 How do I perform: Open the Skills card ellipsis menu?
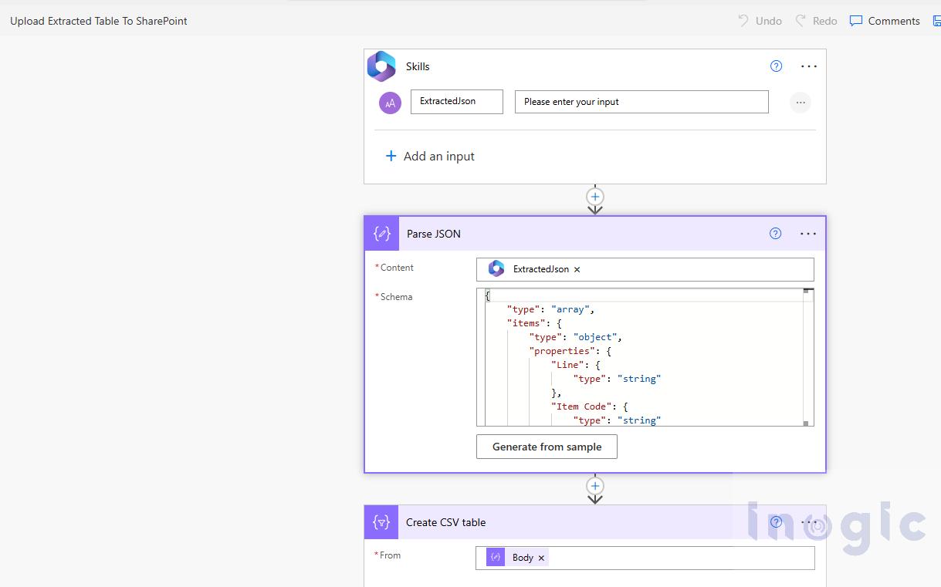809,66
